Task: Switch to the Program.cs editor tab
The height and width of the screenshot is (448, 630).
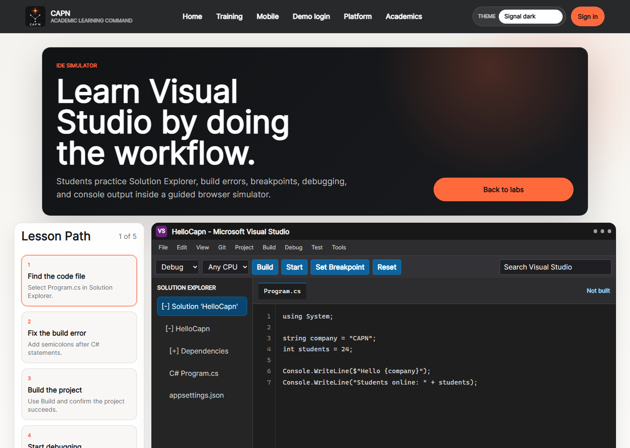Action: tap(282, 291)
